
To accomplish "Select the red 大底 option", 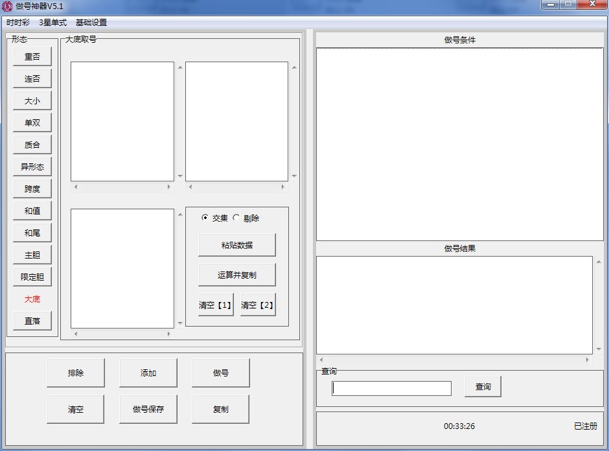I will 32,299.
